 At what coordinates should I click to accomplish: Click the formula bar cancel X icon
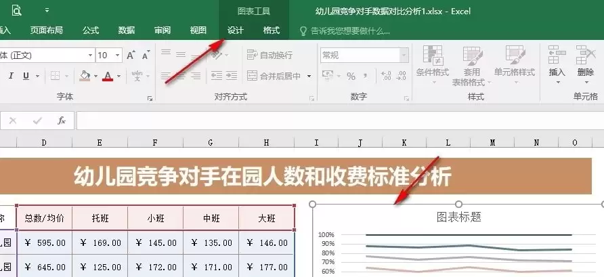(13, 121)
